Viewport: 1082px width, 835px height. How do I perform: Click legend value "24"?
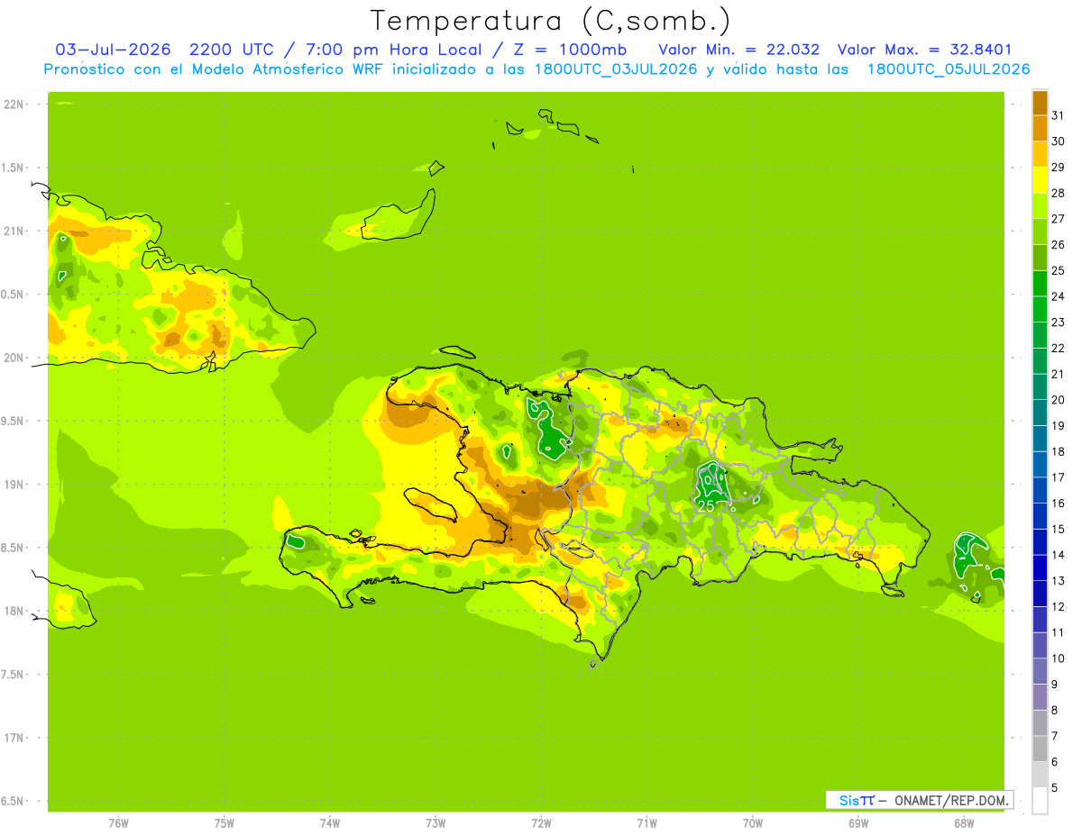pyautogui.click(x=1058, y=296)
